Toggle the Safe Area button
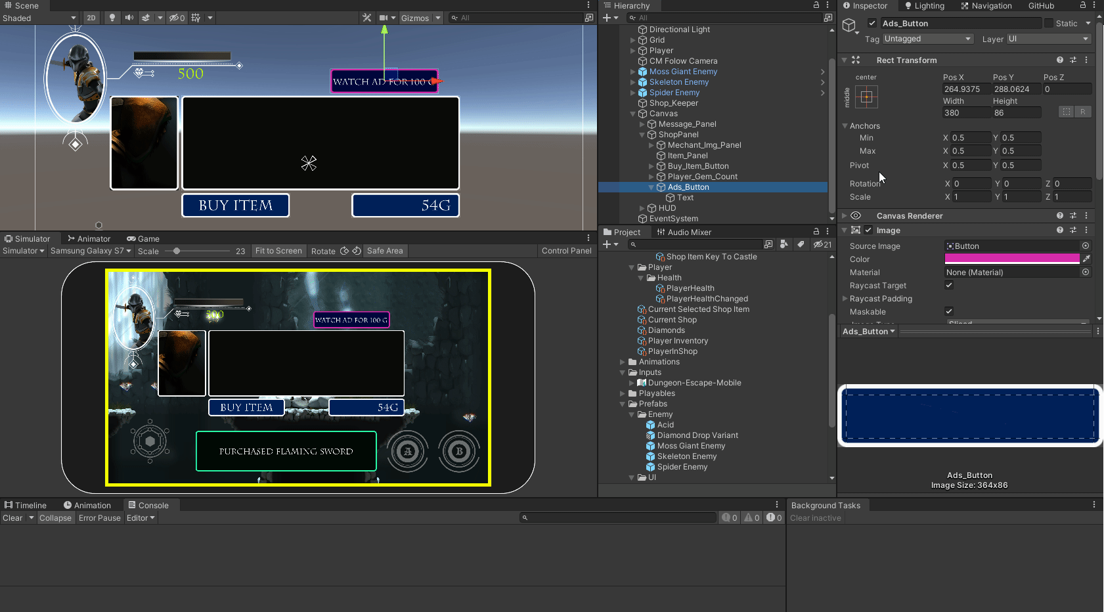Screen dimensions: 1104x612 385,251
